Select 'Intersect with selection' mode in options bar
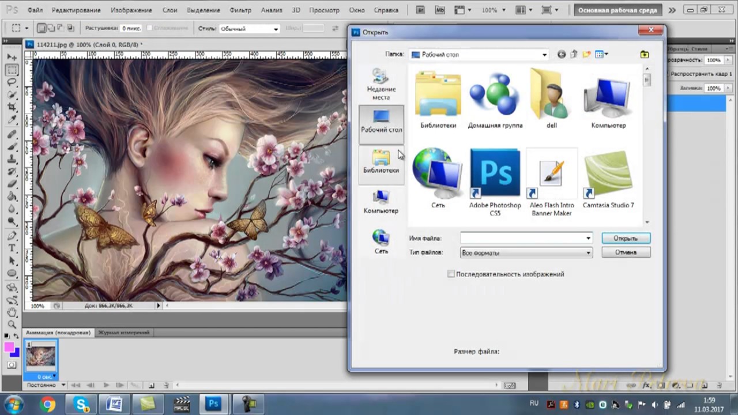The width and height of the screenshot is (738, 415). 71,28
